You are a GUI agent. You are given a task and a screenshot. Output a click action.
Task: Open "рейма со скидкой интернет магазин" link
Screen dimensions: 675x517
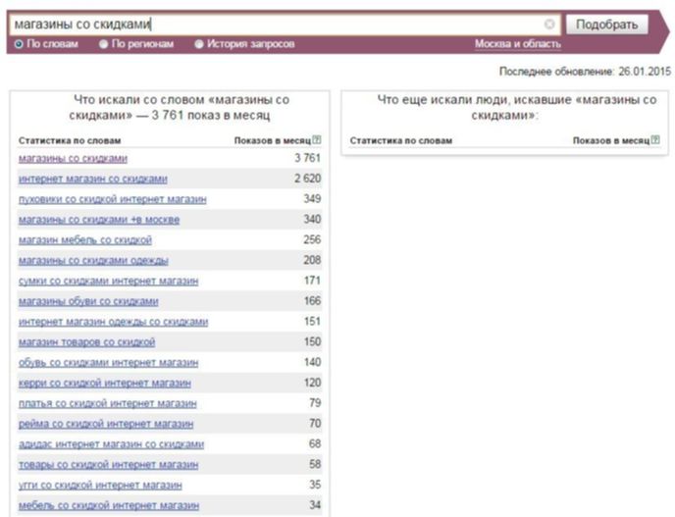[106, 424]
